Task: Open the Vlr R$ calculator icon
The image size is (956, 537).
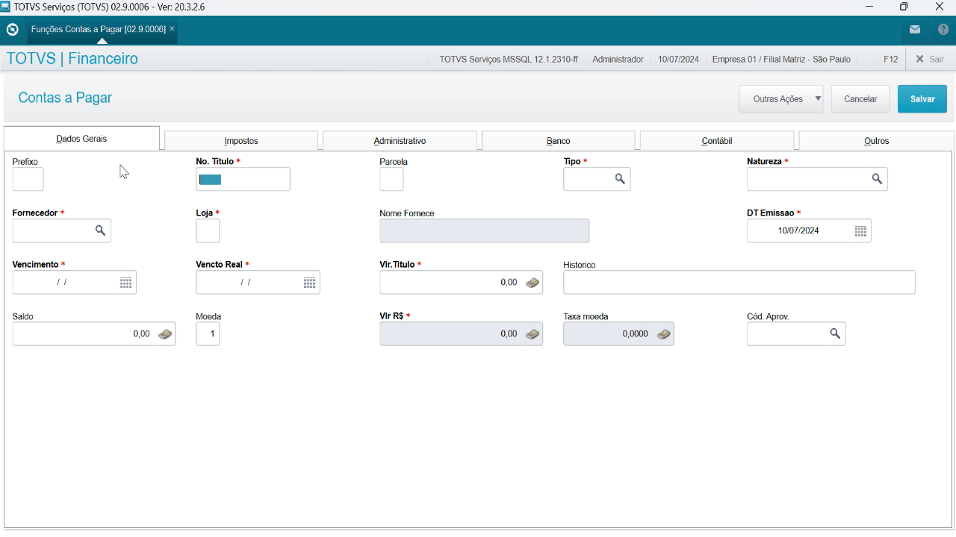Action: pyautogui.click(x=532, y=334)
